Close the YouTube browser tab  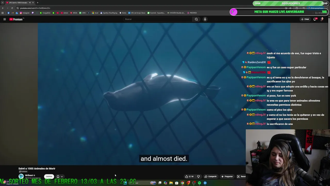(x=33, y=3)
